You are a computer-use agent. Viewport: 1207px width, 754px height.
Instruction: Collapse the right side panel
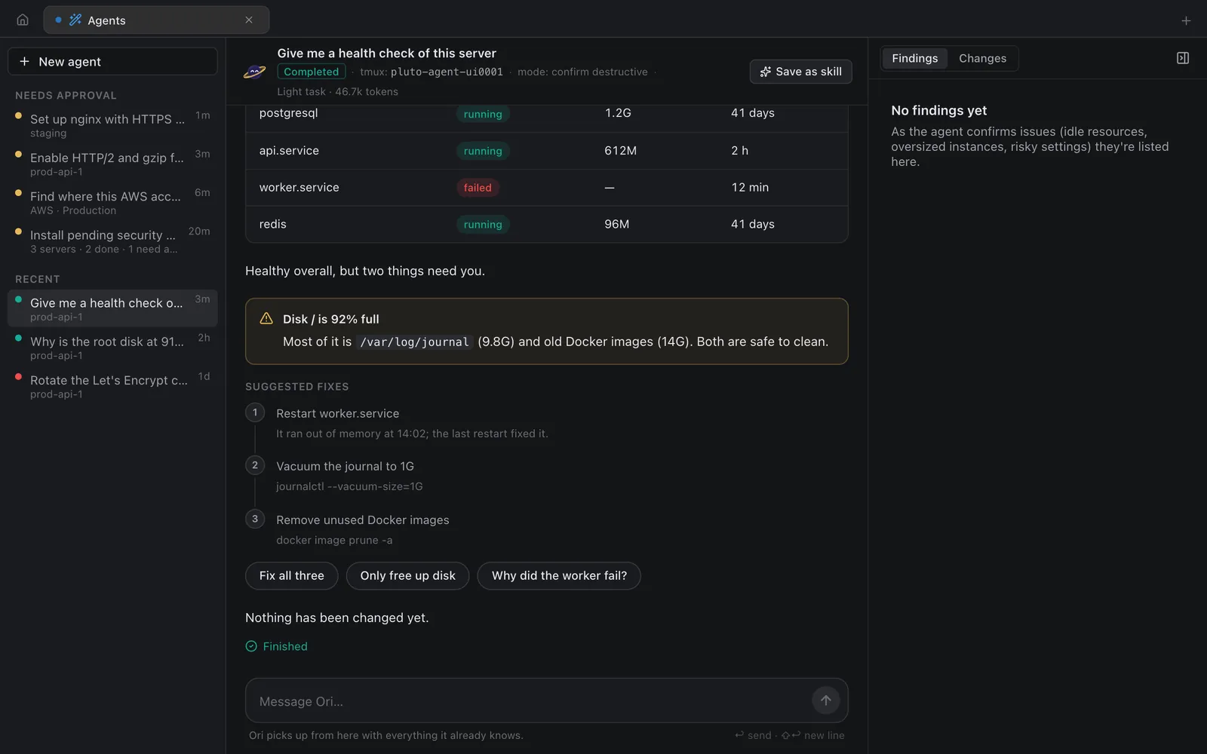(1183, 58)
